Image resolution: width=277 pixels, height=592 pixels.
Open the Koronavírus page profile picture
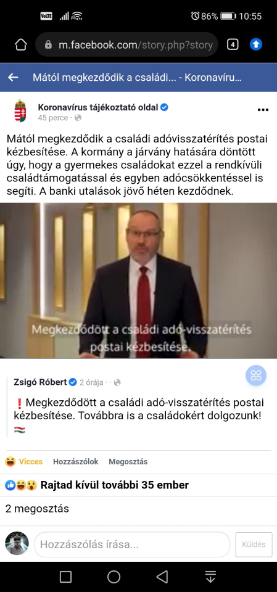pyautogui.click(x=20, y=110)
